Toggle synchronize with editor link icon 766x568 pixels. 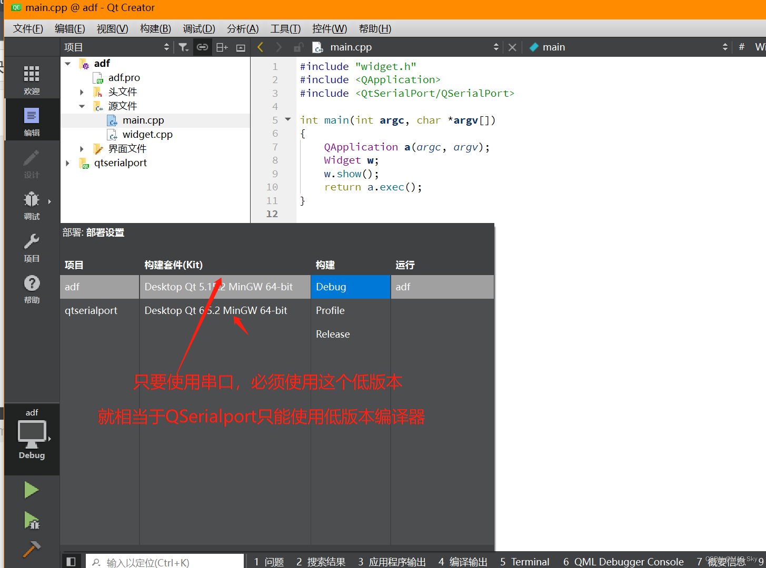[x=202, y=47]
